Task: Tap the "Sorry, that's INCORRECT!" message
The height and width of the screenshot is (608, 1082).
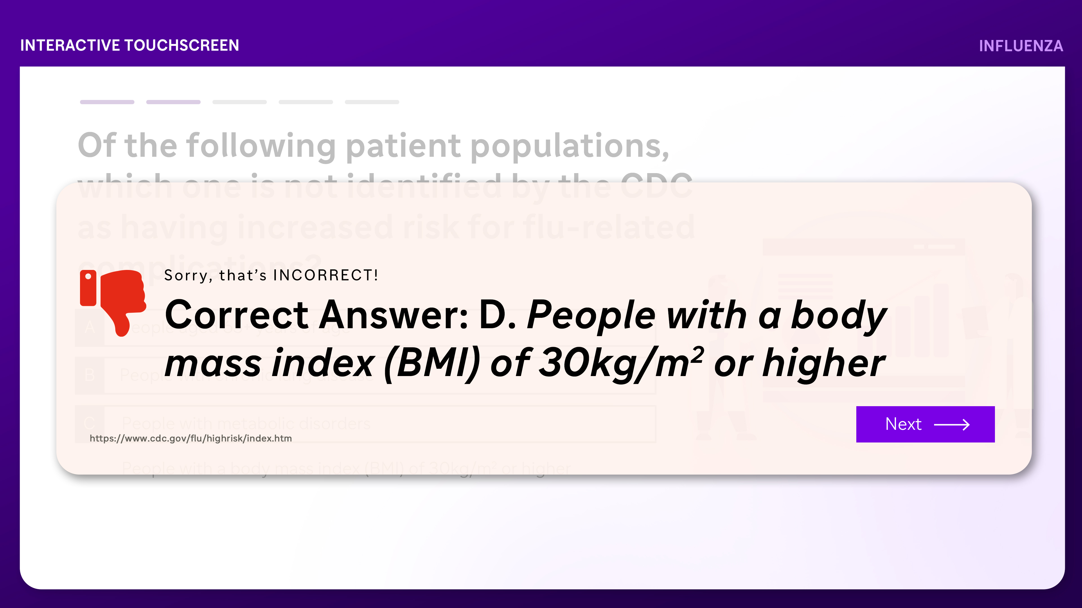Action: coord(271,275)
